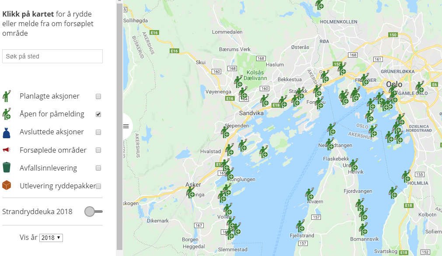Click the 161 road shield north of Oslo
Image resolution: width=442 pixels, height=256 pixels.
click(x=378, y=59)
